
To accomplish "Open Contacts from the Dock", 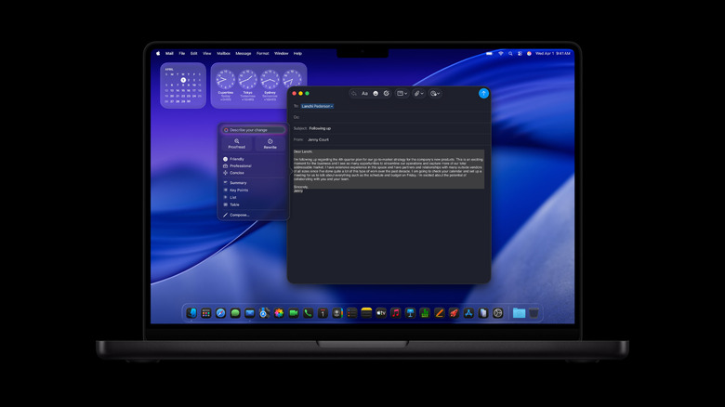I will [337, 313].
